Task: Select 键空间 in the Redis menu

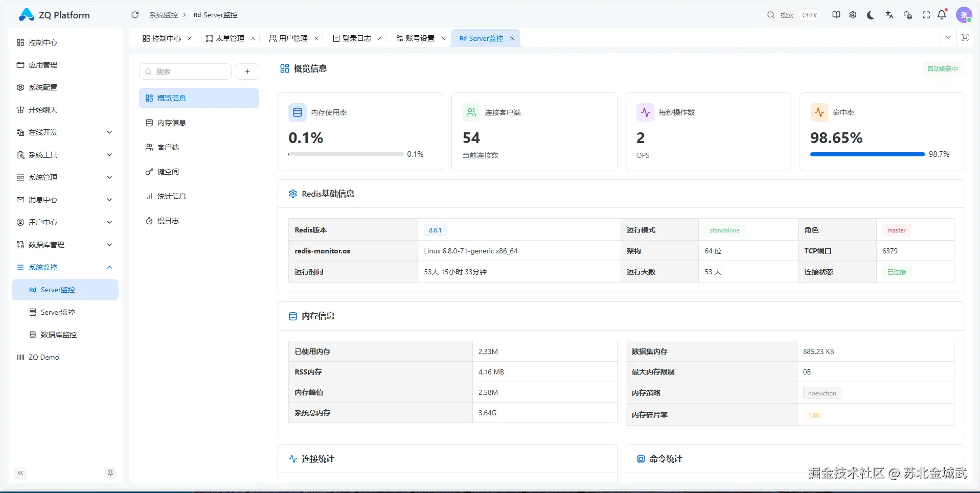Action: tap(199, 172)
